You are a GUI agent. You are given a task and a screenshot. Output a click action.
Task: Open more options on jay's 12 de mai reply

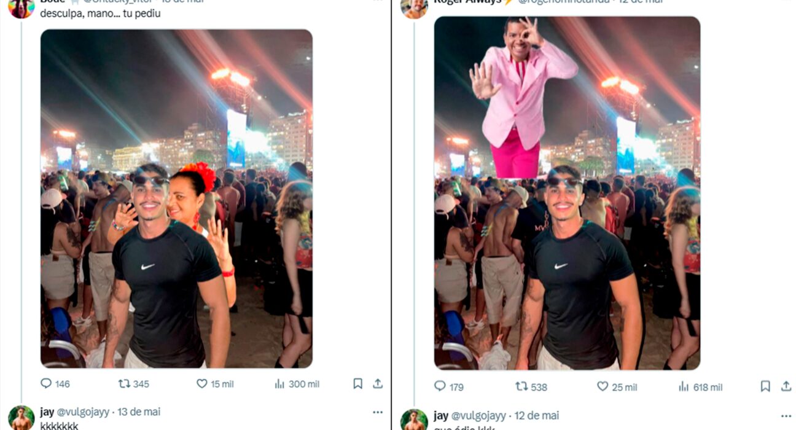pos(786,416)
